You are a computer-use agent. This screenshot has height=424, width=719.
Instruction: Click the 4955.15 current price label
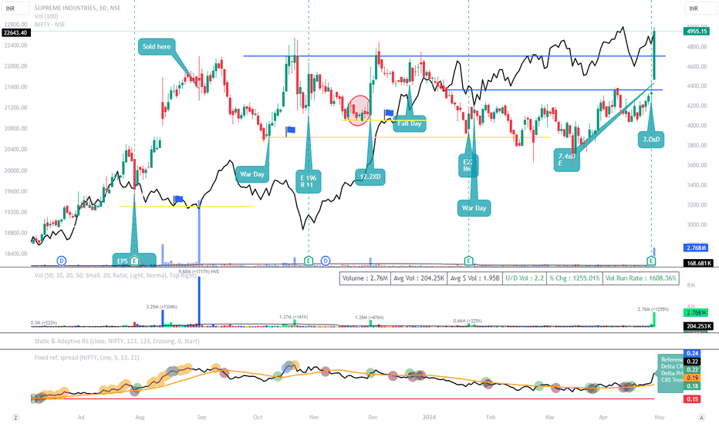(x=696, y=31)
